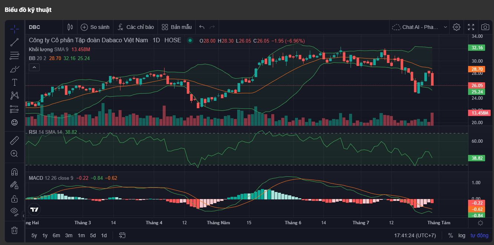
Task: Select the 1m time range
Action: click(x=81, y=235)
